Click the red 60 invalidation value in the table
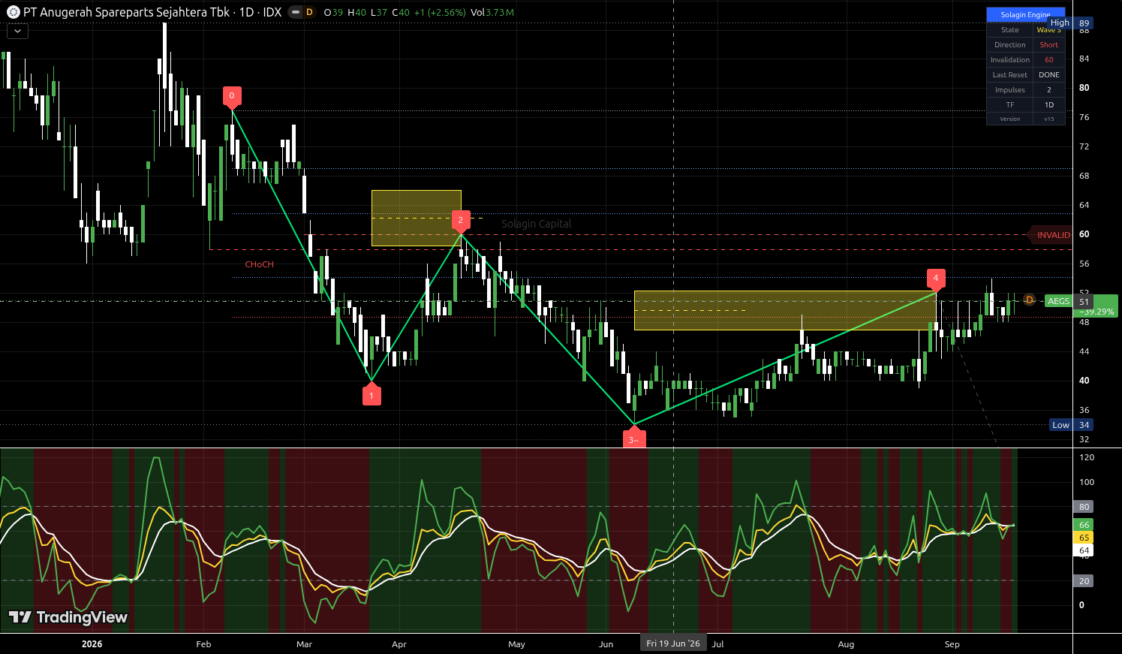1122x654 pixels. pyautogui.click(x=1049, y=60)
